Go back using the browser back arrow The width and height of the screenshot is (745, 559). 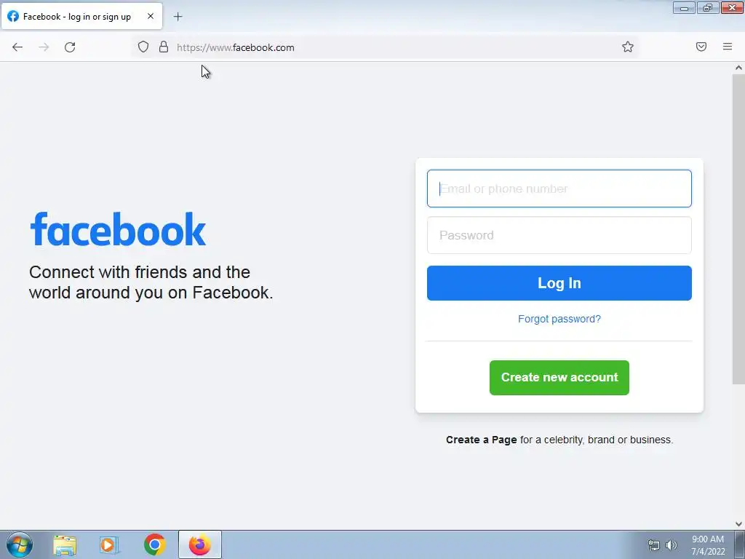click(x=17, y=47)
